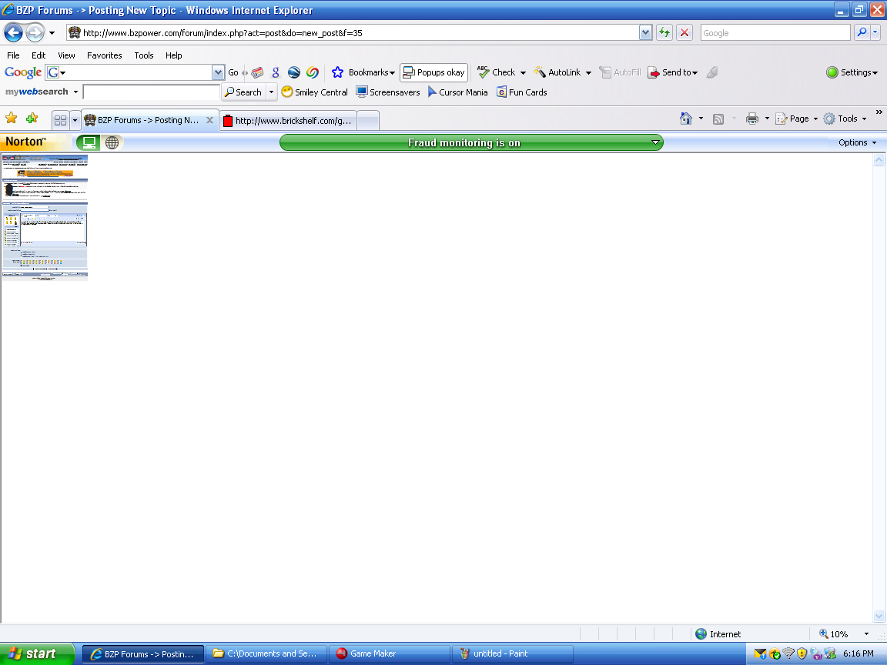887x665 pixels.
Task: Switch to the brickshelf.com tab
Action: point(288,120)
